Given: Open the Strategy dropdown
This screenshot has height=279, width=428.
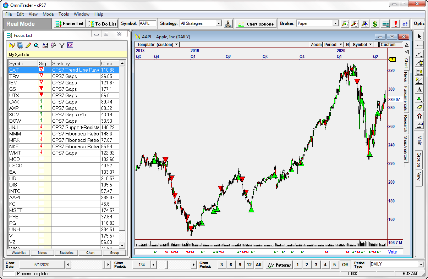Looking at the screenshot, I should coord(219,23).
